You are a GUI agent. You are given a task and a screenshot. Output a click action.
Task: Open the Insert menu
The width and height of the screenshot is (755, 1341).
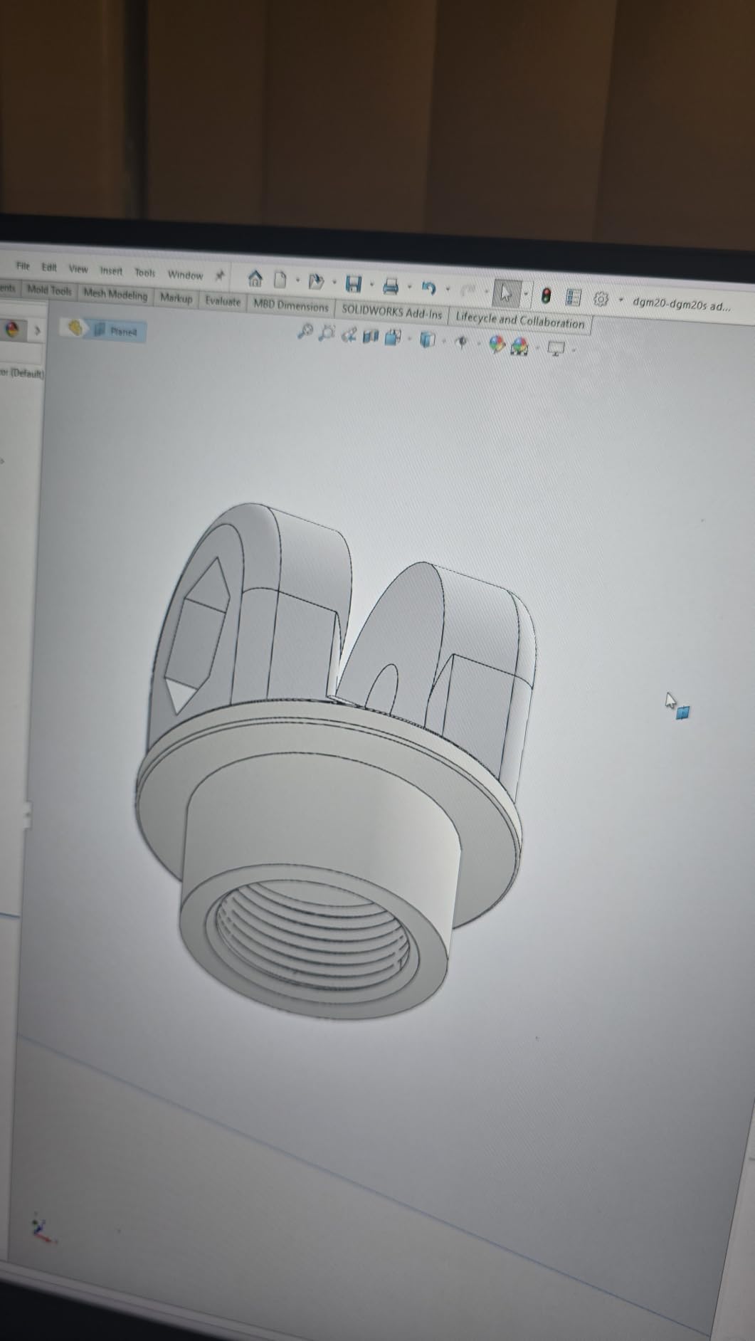[x=111, y=270]
